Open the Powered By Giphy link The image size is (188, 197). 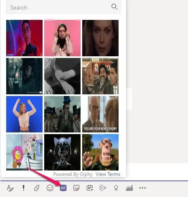[73, 174]
